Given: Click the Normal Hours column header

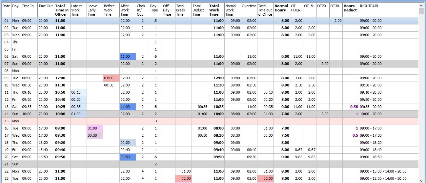Looking at the screenshot, I should point(282,8).
